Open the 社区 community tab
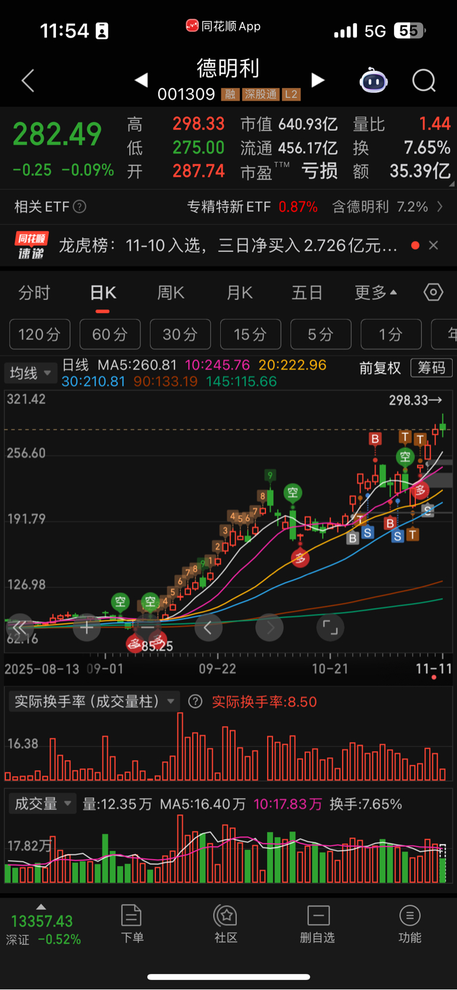457x990 pixels. pos(226,924)
